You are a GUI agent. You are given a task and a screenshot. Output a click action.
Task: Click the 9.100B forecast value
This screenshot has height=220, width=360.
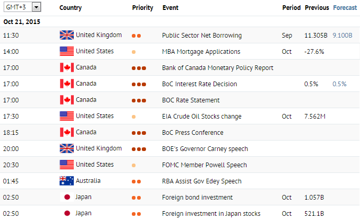342,36
